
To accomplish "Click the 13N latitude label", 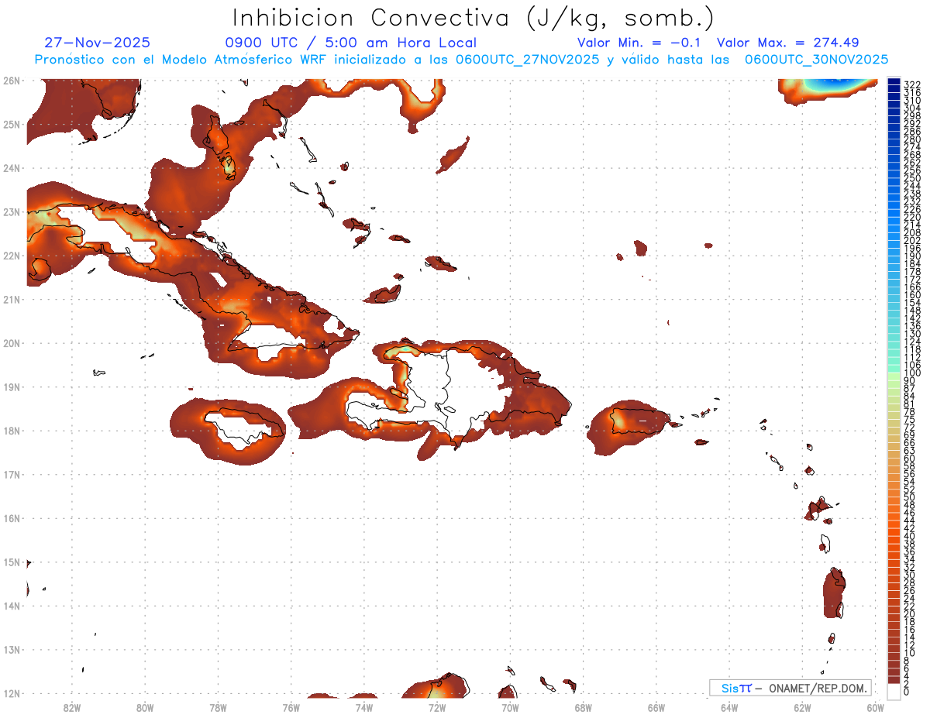I will pos(11,649).
